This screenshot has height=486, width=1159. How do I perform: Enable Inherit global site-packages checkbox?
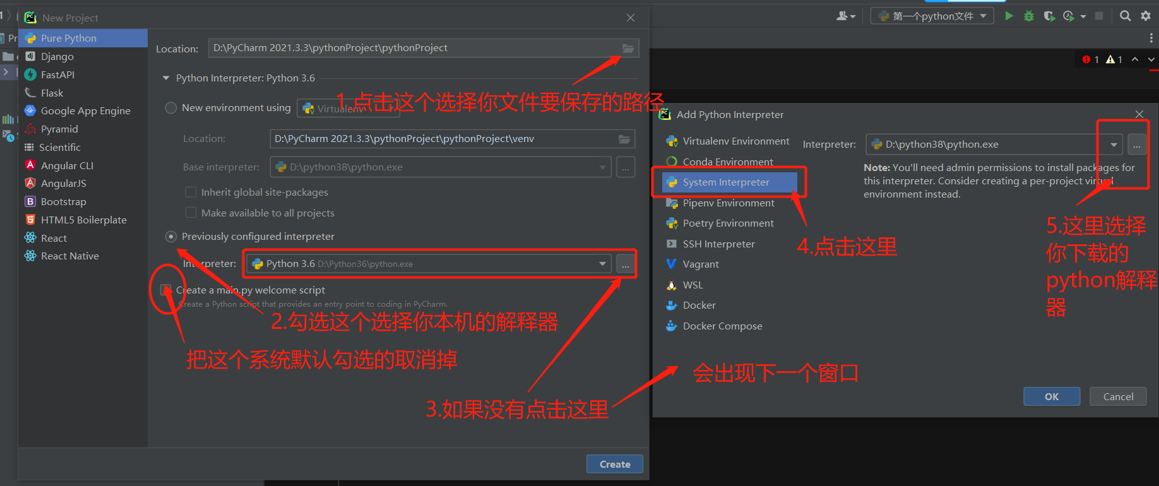click(191, 192)
